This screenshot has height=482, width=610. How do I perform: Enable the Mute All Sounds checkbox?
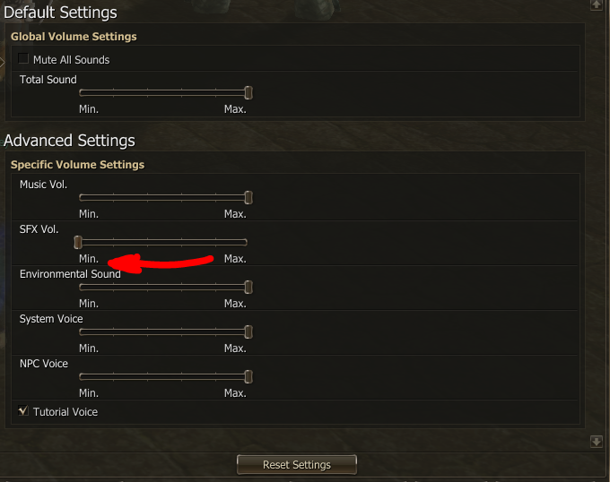point(23,58)
